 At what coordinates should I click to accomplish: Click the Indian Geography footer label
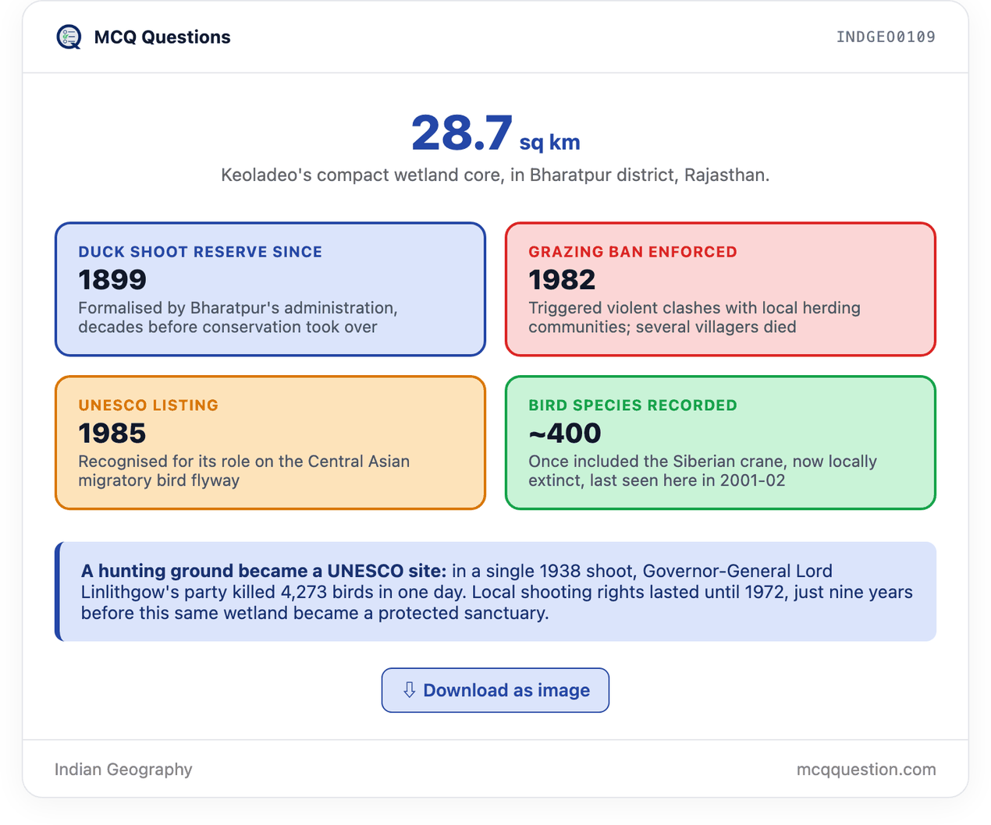pyautogui.click(x=123, y=770)
